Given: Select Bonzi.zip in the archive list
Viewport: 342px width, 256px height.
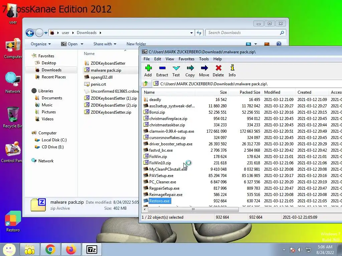Looking at the screenshot, I should point(157,112).
